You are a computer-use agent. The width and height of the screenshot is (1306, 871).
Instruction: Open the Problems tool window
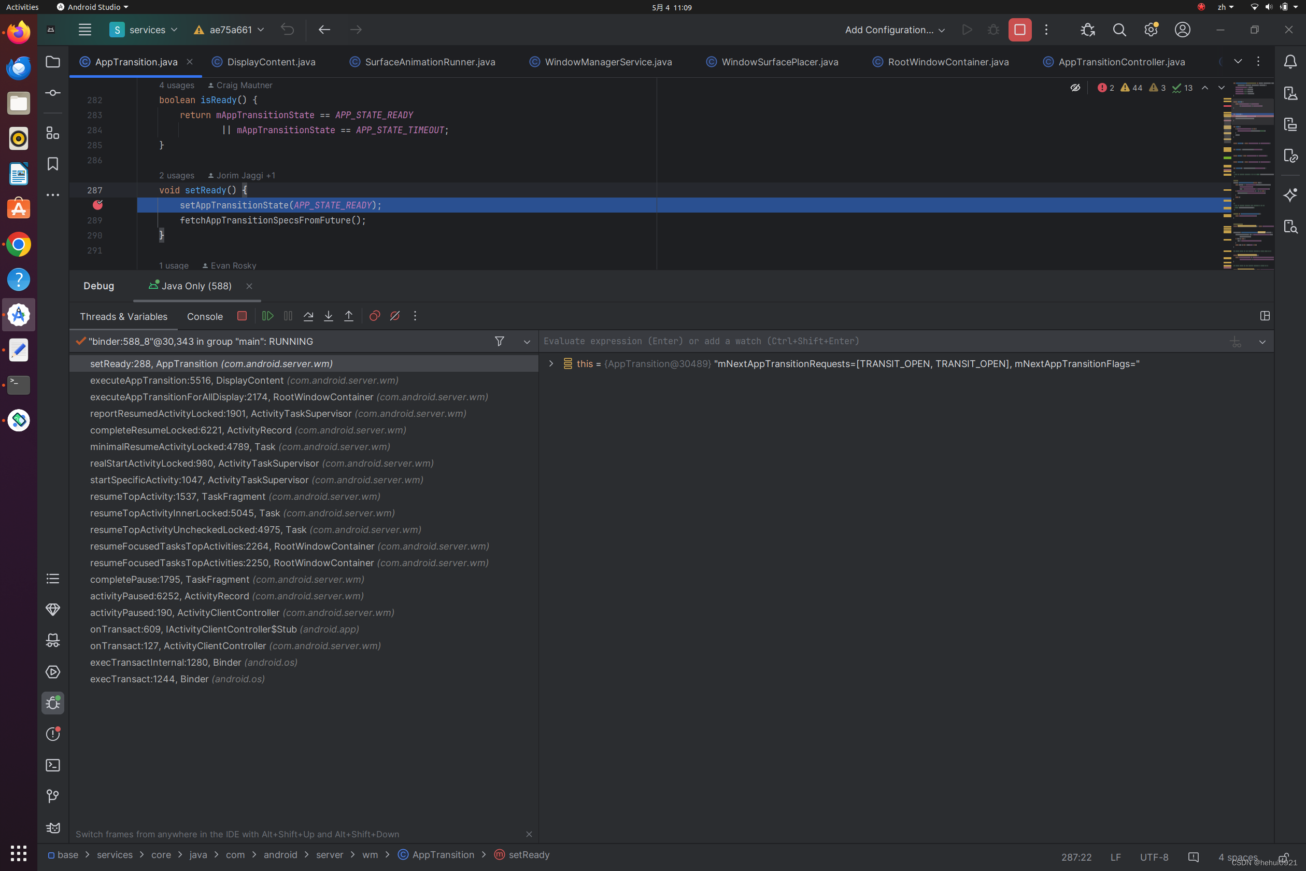click(53, 734)
